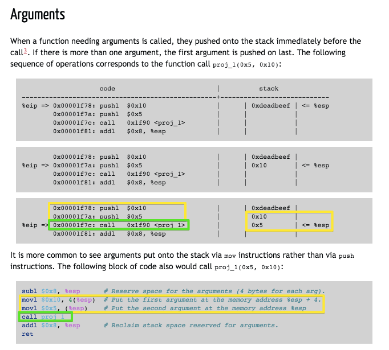Click 'proj_1(0x5, 0x10)' after 'also would call'
389x350 pixels.
[248, 267]
